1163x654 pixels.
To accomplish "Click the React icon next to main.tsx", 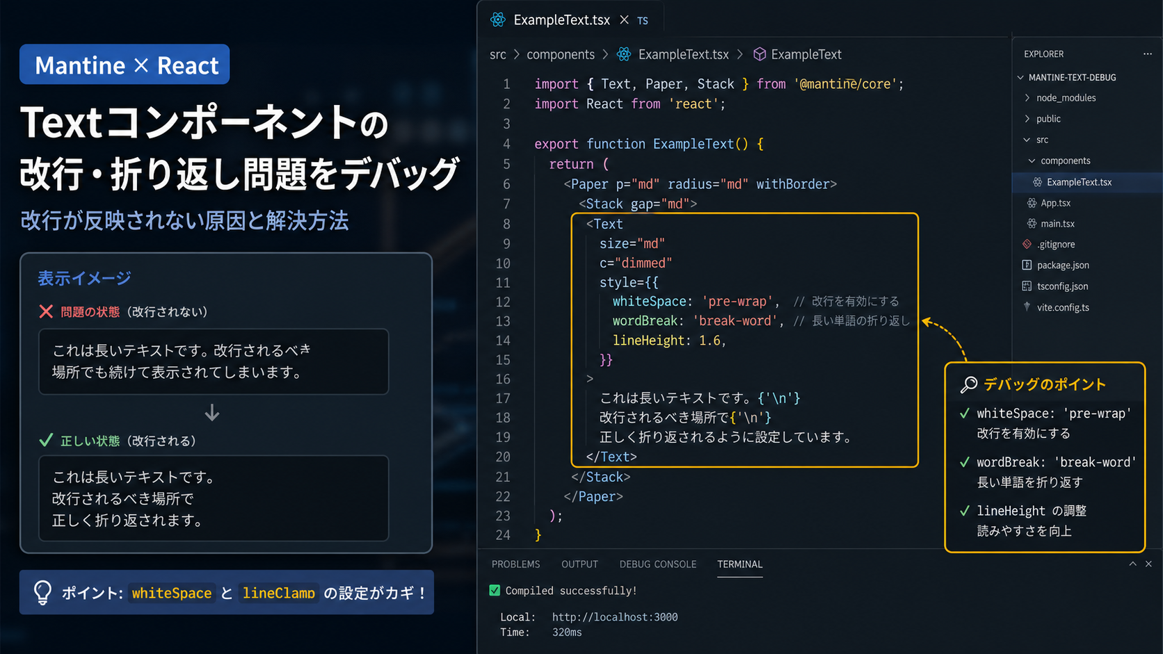I will (1032, 224).
